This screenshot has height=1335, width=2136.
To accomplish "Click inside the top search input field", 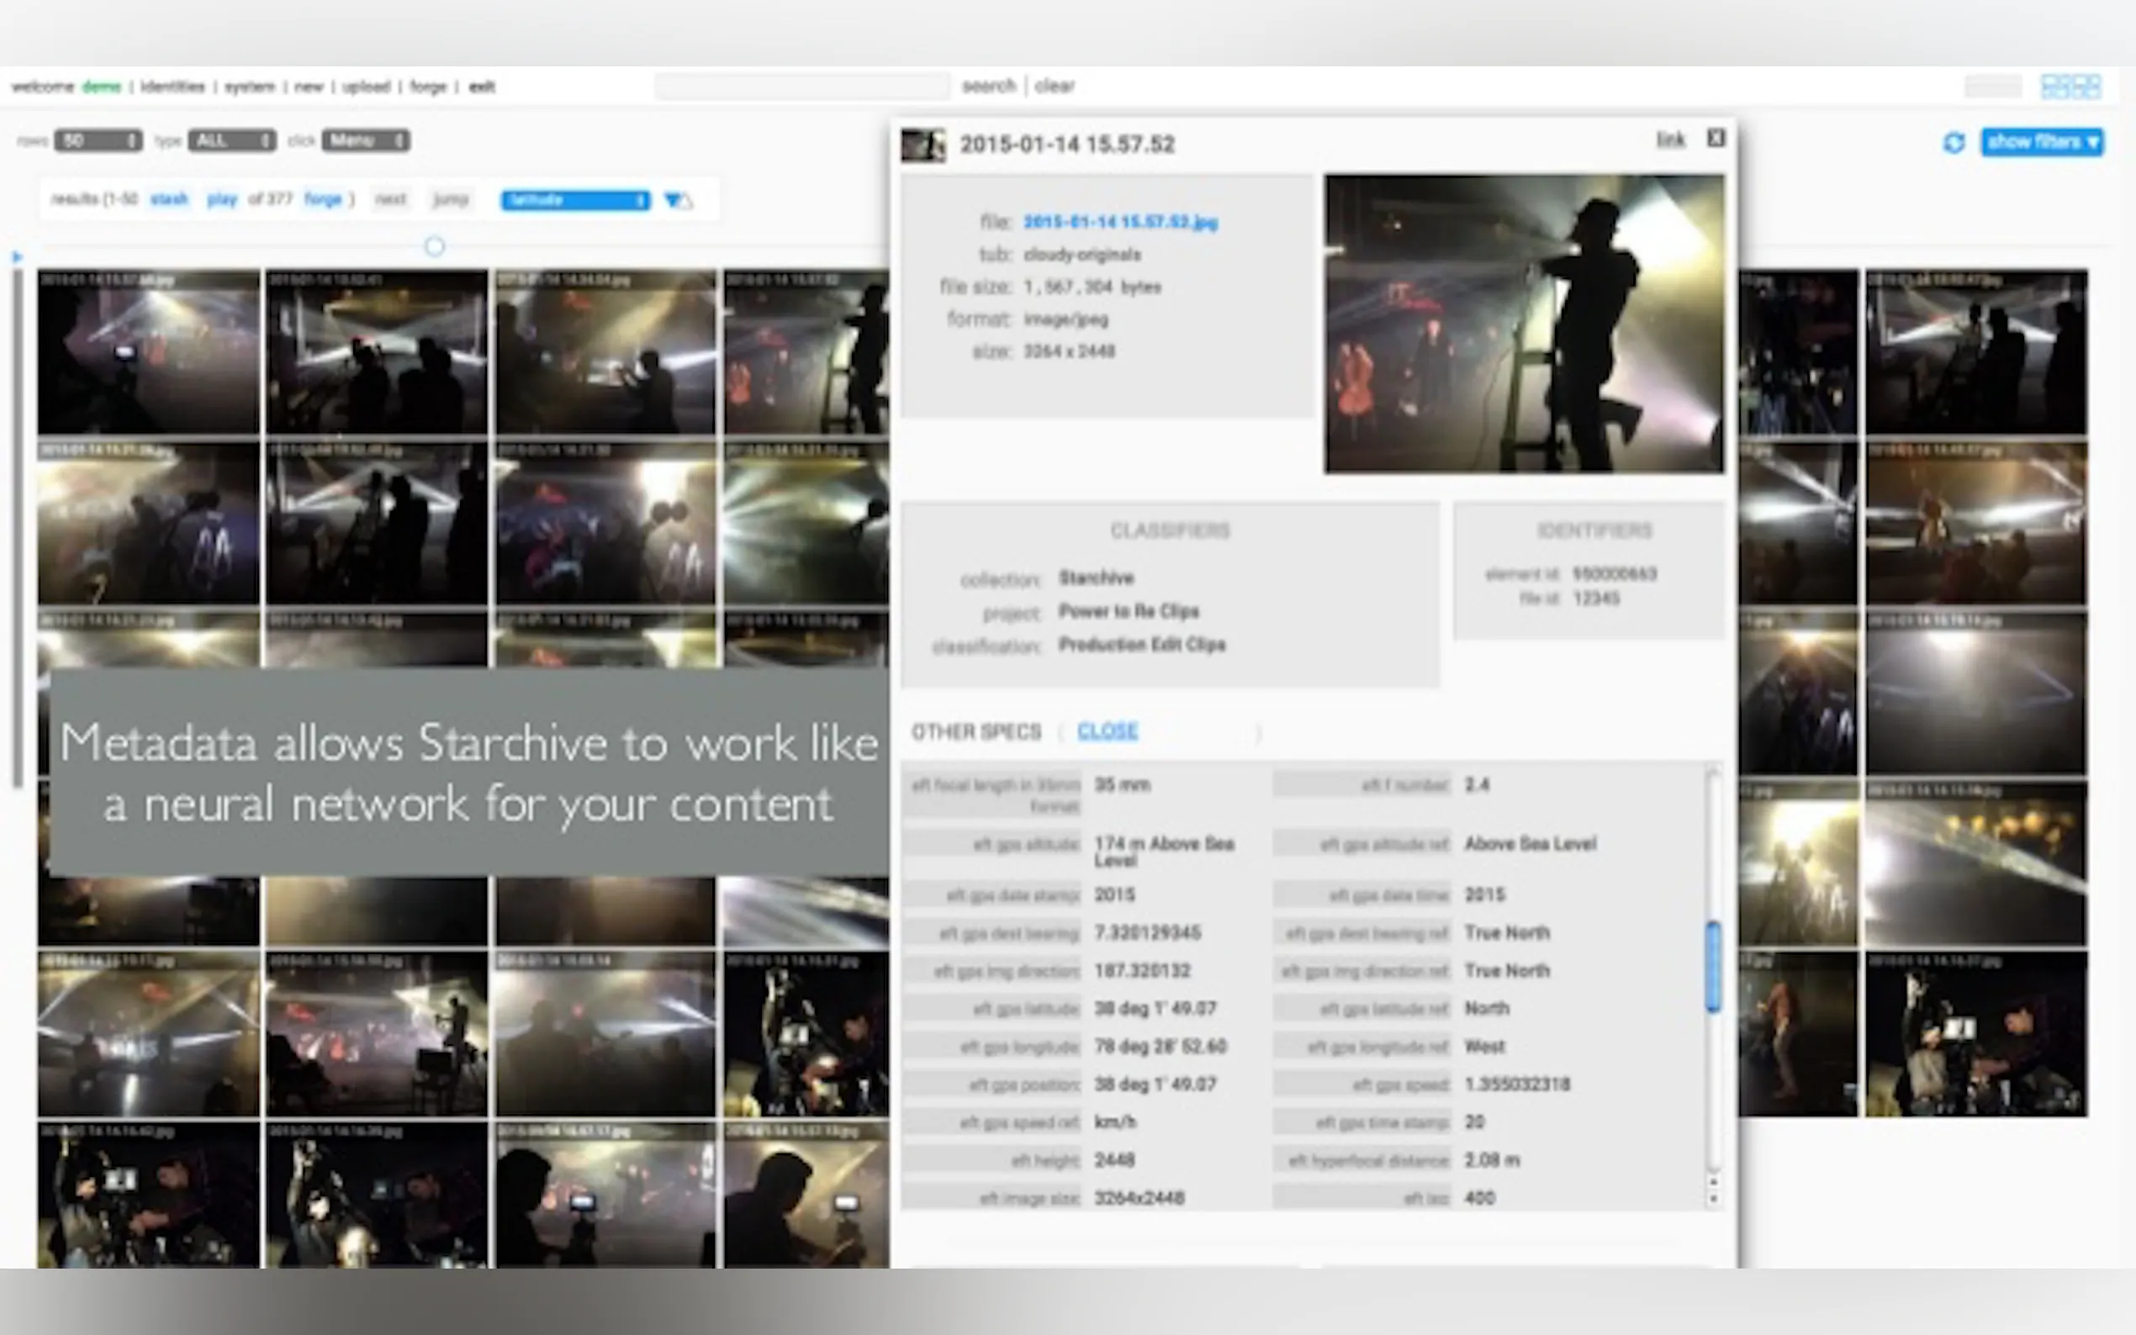I will (801, 87).
